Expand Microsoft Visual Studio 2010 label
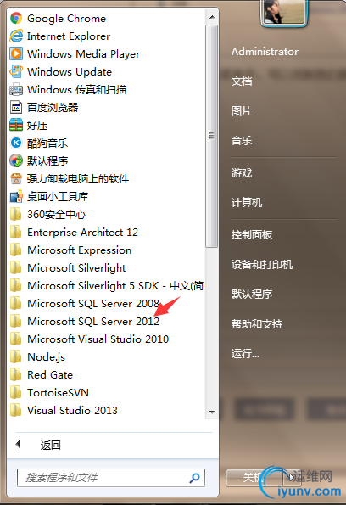 point(98,339)
